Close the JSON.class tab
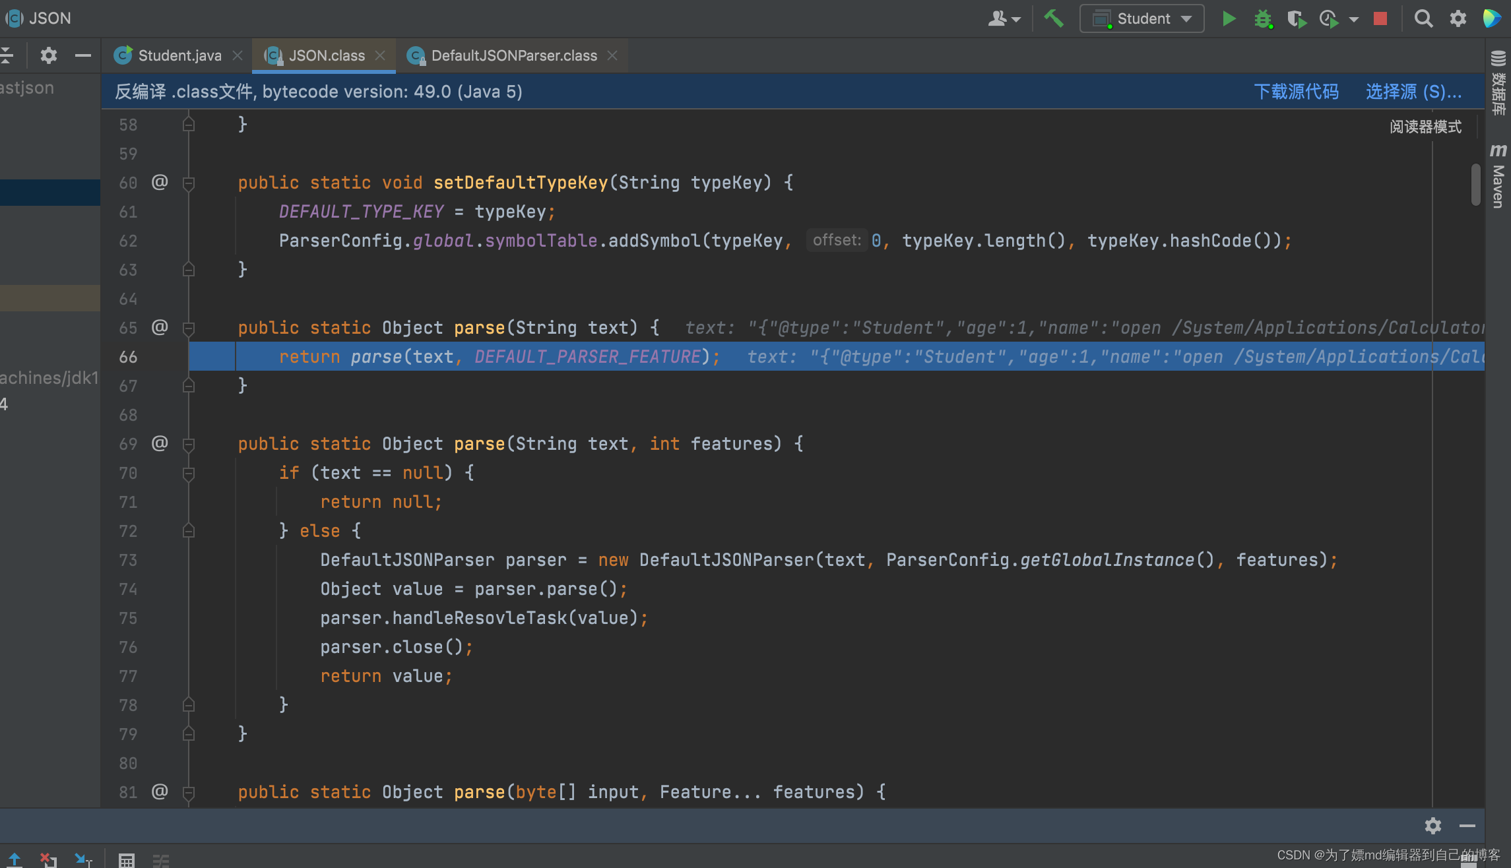This screenshot has height=868, width=1511. coord(380,55)
